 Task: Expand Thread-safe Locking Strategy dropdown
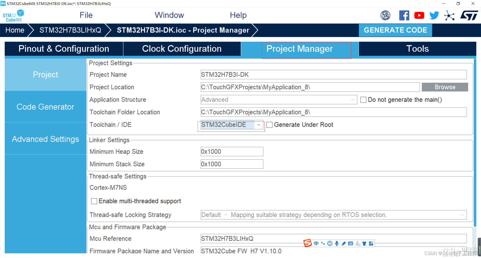(333, 215)
